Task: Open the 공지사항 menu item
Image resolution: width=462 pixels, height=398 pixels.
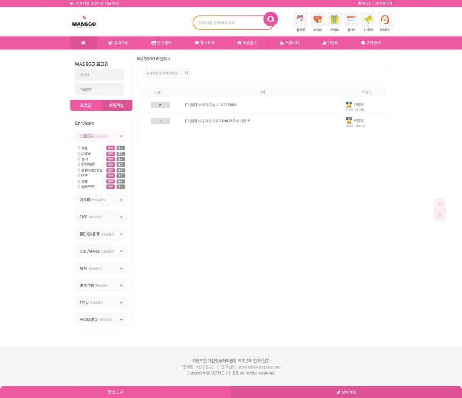Action: click(119, 43)
